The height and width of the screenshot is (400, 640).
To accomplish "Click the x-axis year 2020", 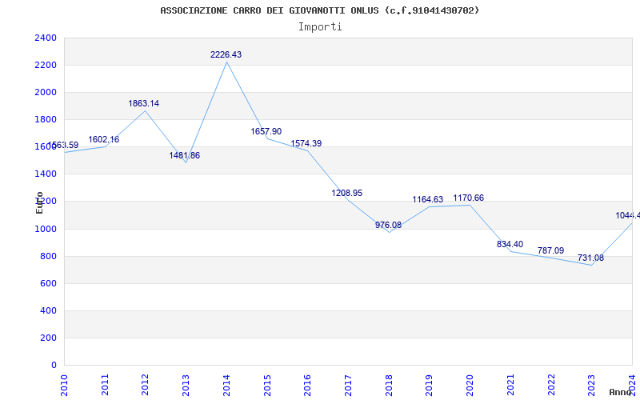I will [470, 385].
